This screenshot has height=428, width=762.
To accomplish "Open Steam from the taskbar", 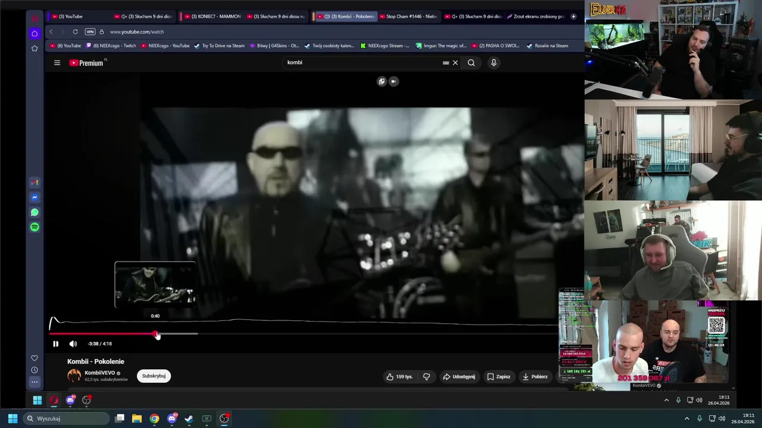I will pos(189,418).
